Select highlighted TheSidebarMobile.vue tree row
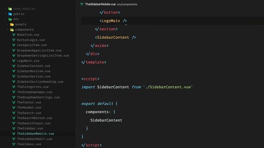 pyautogui.click(x=38, y=134)
